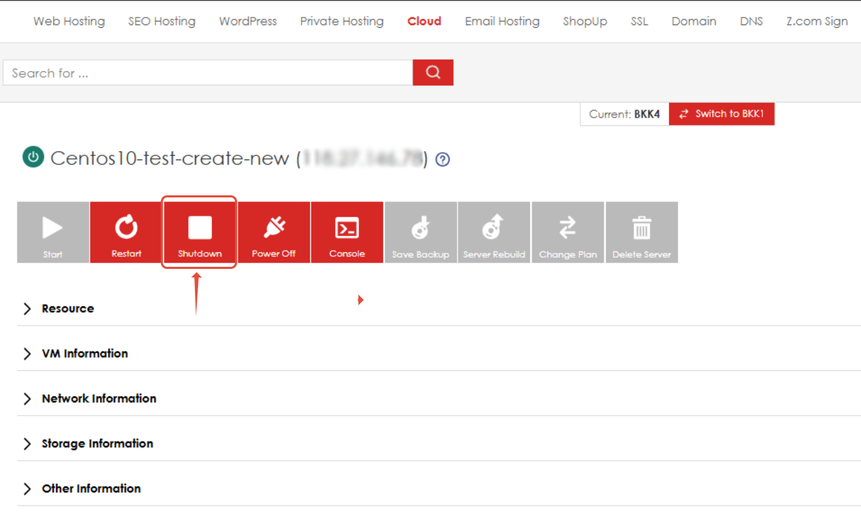Select the Cloud menu item
The height and width of the screenshot is (516, 861).
424,21
